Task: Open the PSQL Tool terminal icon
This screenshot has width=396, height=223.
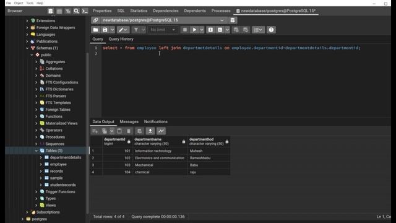Action: pyautogui.click(x=85, y=11)
